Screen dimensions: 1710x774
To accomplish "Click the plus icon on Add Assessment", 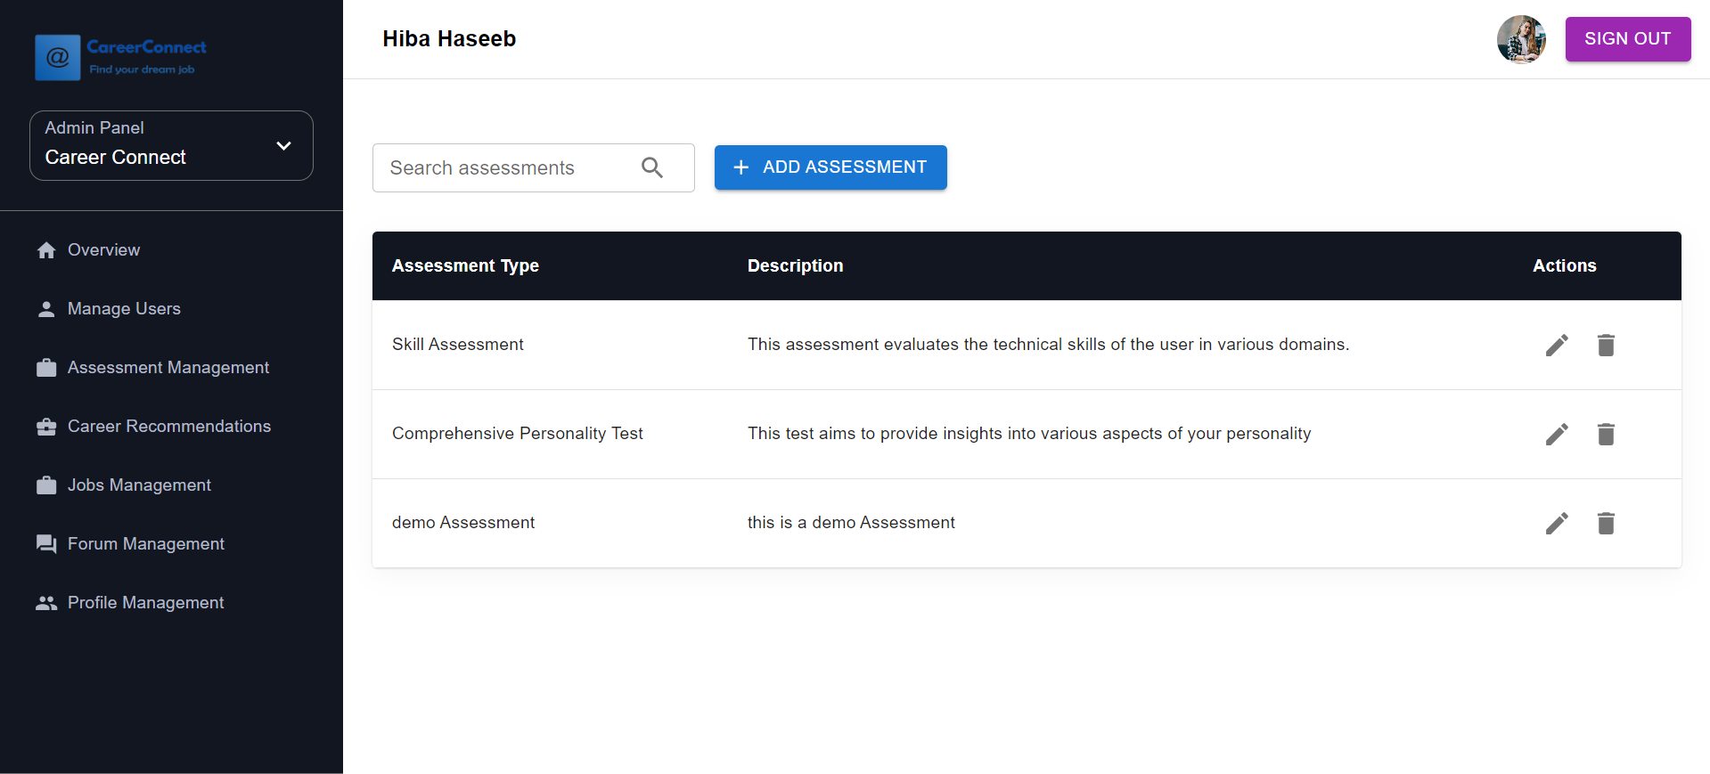I will coord(740,167).
